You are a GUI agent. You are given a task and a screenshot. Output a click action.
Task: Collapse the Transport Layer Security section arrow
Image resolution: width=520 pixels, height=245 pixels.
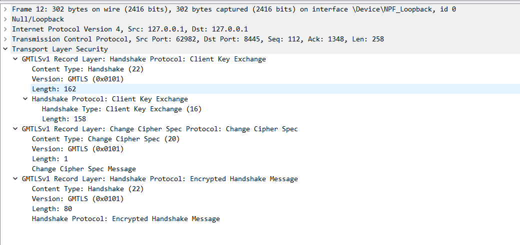click(5, 49)
